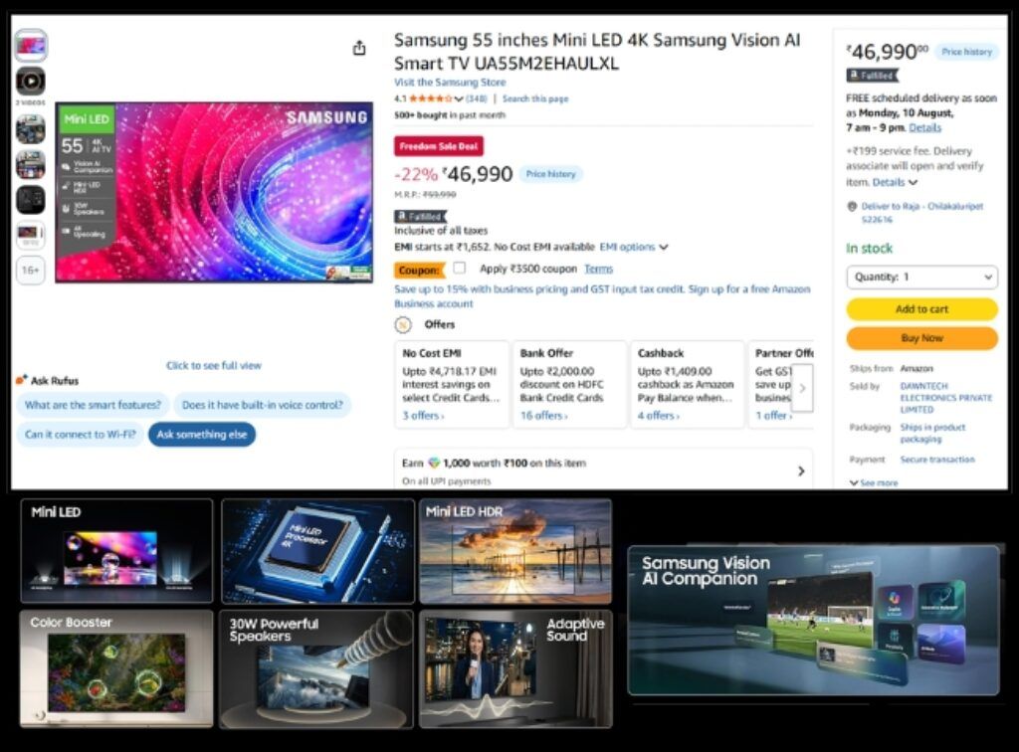1019x752 pixels.
Task: Open coupon Terms link
Action: click(598, 269)
